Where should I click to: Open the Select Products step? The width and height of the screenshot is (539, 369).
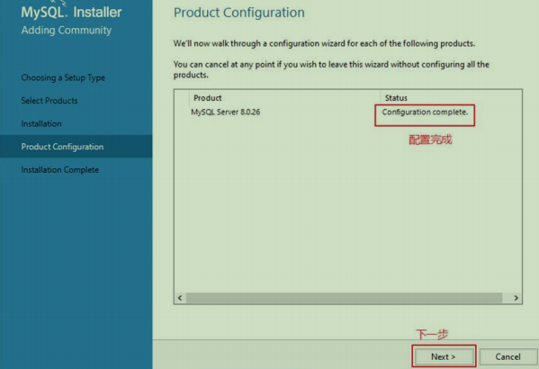[49, 101]
